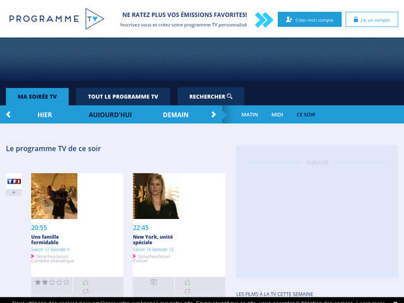Click the pink share icon under New York, unité spéciale
This screenshot has height=303, width=404.
pyautogui.click(x=187, y=291)
